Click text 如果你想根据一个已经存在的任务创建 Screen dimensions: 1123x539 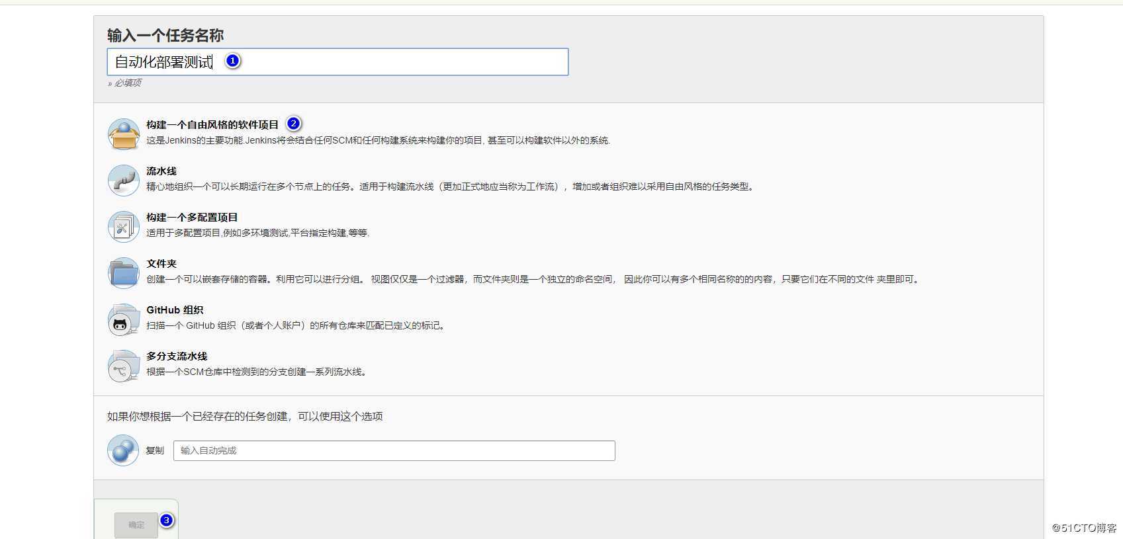tap(245, 416)
